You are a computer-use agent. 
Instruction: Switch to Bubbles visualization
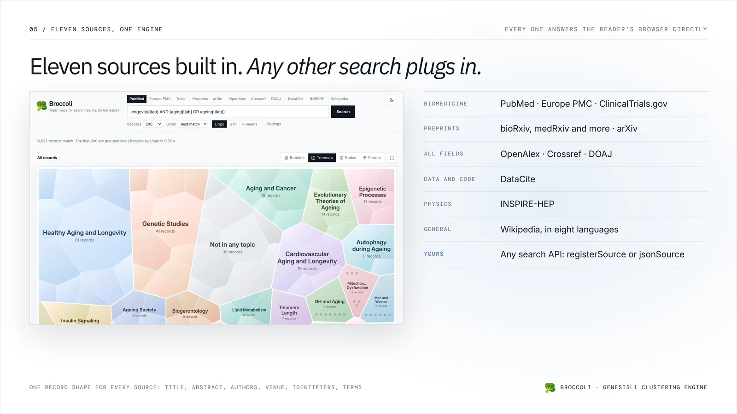click(x=294, y=158)
